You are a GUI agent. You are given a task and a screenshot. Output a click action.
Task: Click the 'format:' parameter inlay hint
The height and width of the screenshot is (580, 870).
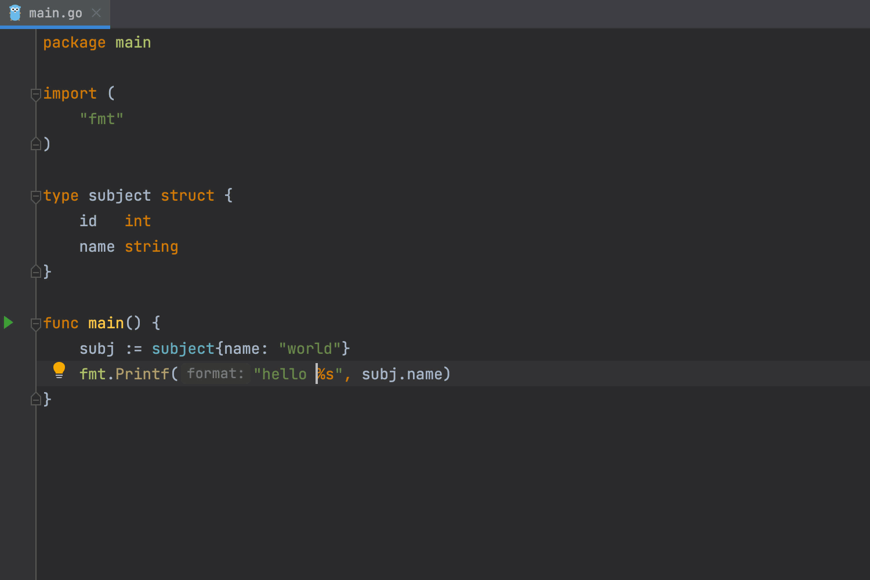click(215, 374)
